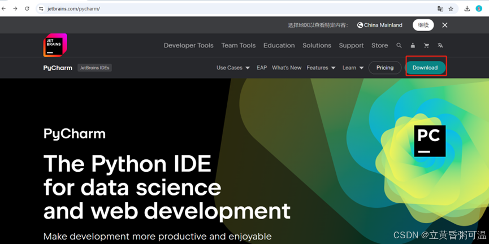The image size is (489, 244).
Task: Open the Developer Tools menu
Action: pyautogui.click(x=189, y=46)
